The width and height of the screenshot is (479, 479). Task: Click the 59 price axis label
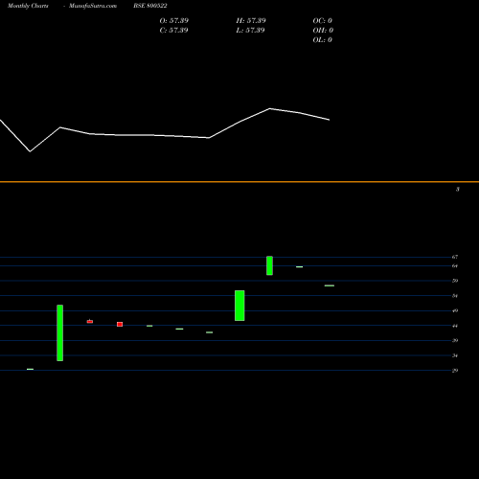(455, 281)
